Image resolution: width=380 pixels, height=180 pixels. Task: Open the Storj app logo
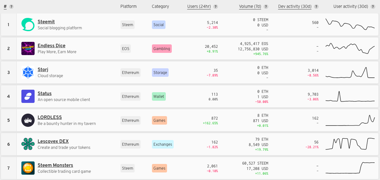(x=28, y=72)
